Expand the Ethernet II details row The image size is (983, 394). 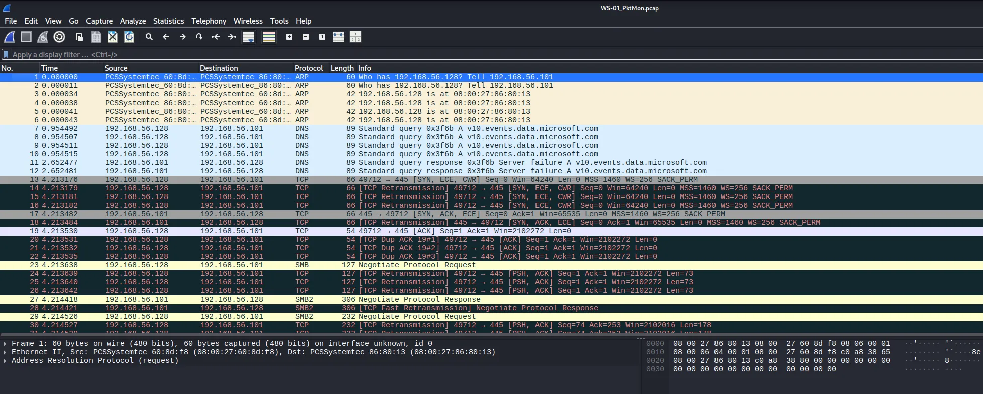click(5, 352)
